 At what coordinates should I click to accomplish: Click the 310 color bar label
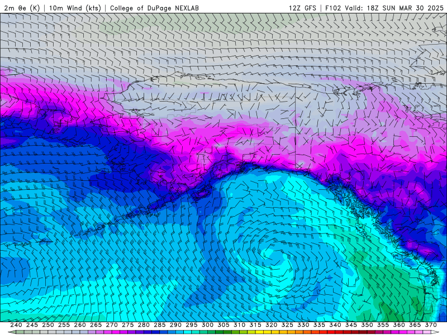click(x=240, y=325)
